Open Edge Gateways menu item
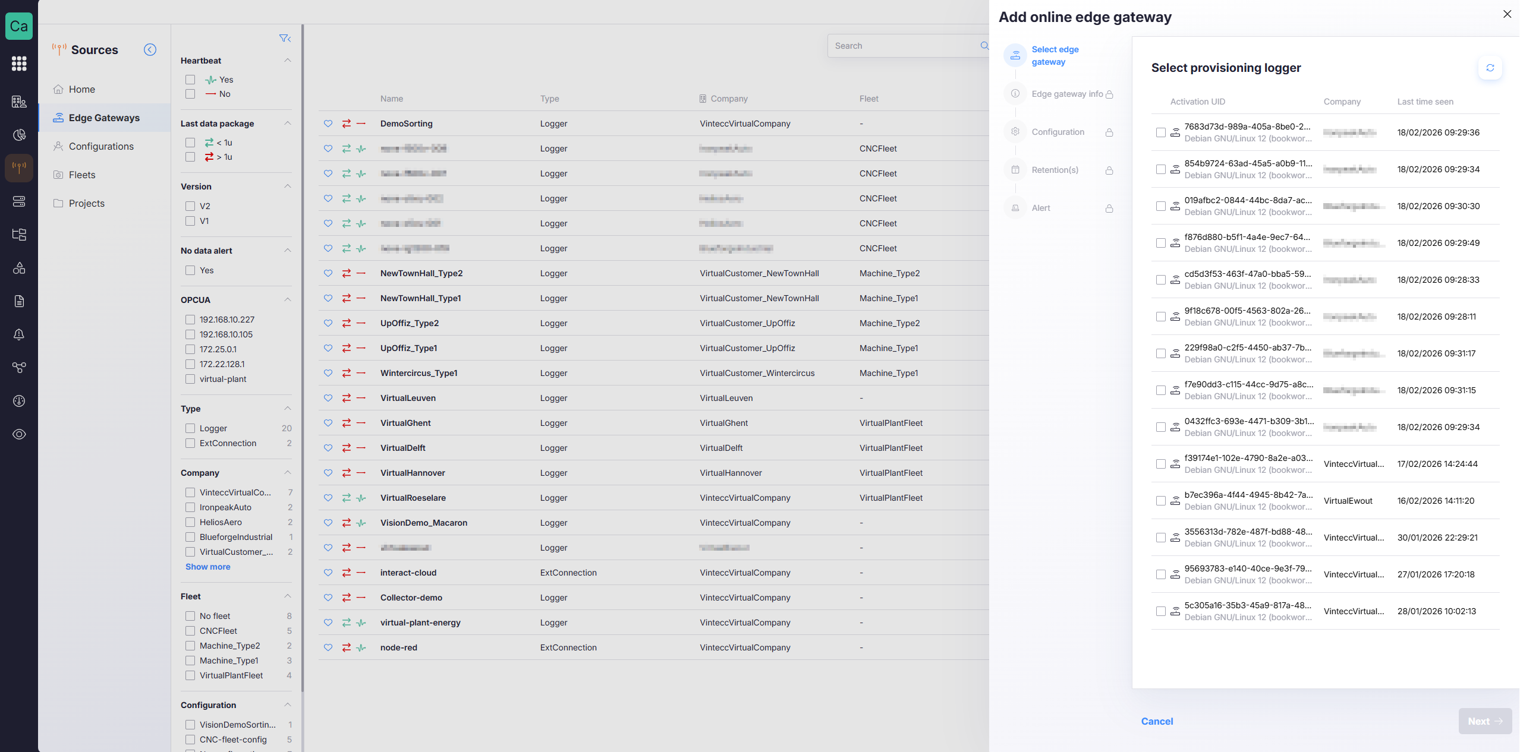The image size is (1520, 752). point(105,118)
